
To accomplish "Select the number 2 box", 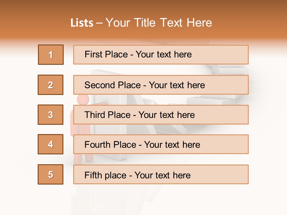I will coord(51,85).
